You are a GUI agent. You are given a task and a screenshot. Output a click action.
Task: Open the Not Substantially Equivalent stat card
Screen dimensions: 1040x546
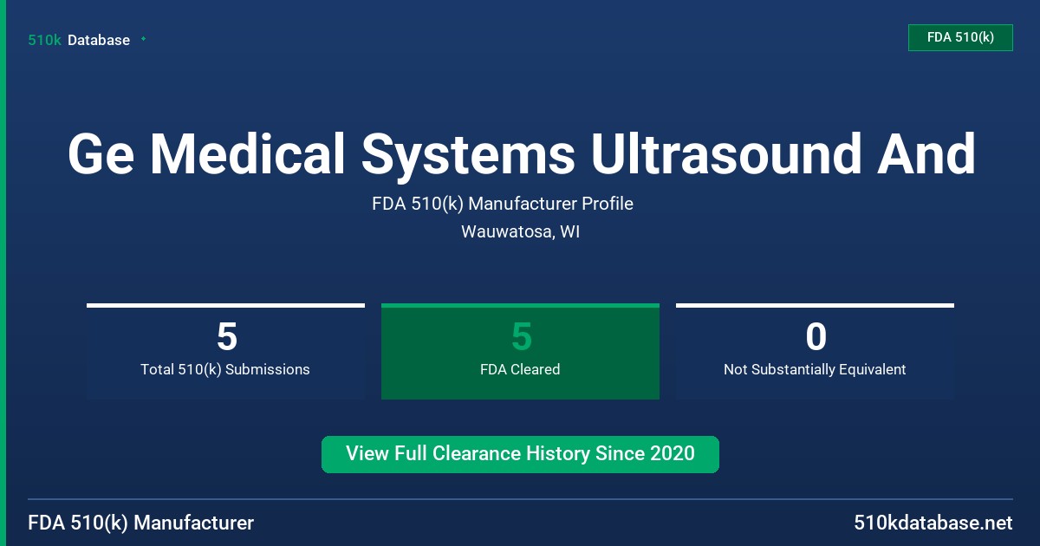click(x=815, y=351)
